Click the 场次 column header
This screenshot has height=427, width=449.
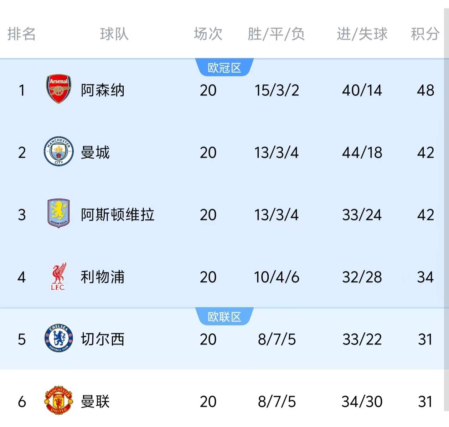click(x=208, y=34)
